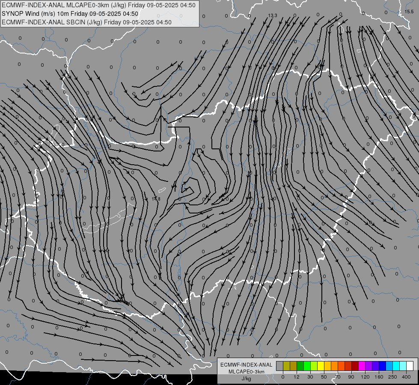Pick the deep blue legend swatch

click(382, 366)
